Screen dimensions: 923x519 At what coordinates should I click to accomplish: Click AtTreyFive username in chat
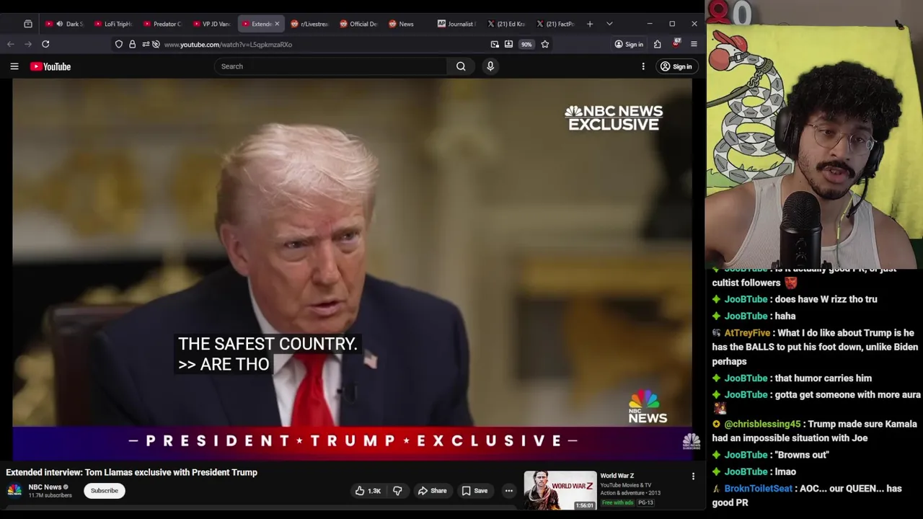(x=747, y=333)
